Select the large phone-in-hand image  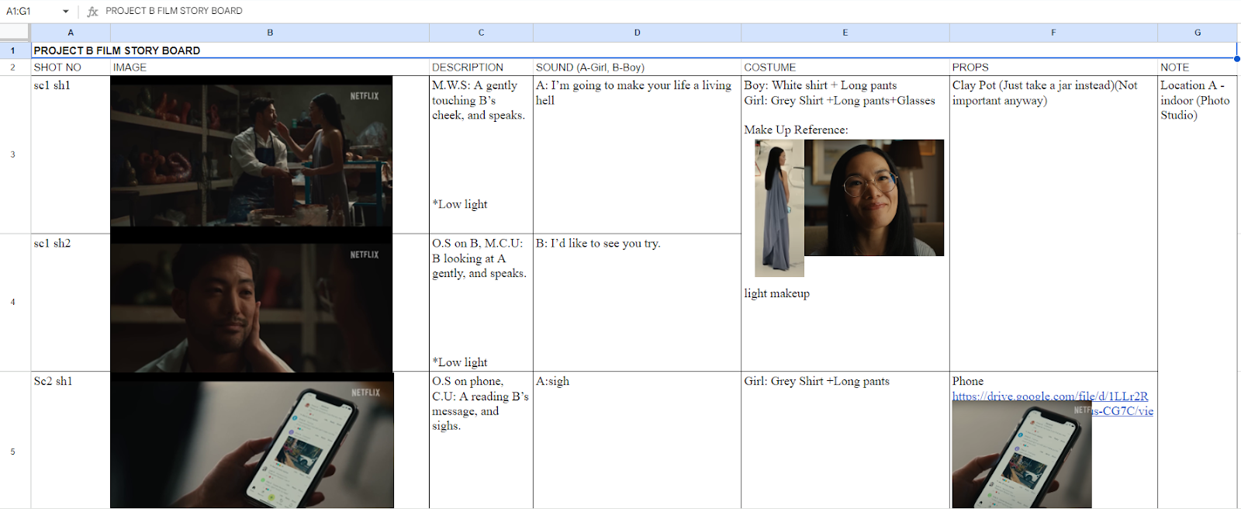pyautogui.click(x=252, y=441)
